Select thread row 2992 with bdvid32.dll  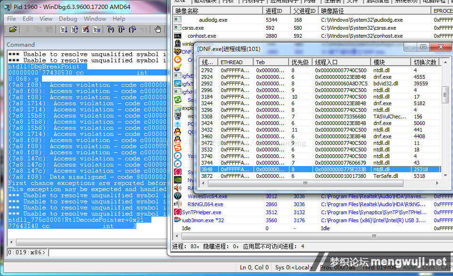(x=320, y=84)
